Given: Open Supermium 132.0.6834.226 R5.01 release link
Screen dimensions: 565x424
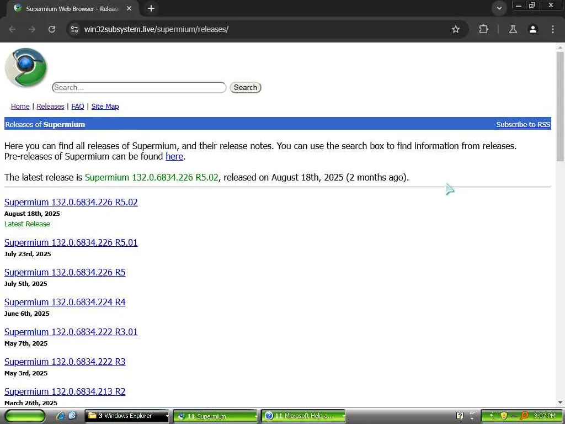Looking at the screenshot, I should pyautogui.click(x=71, y=242).
